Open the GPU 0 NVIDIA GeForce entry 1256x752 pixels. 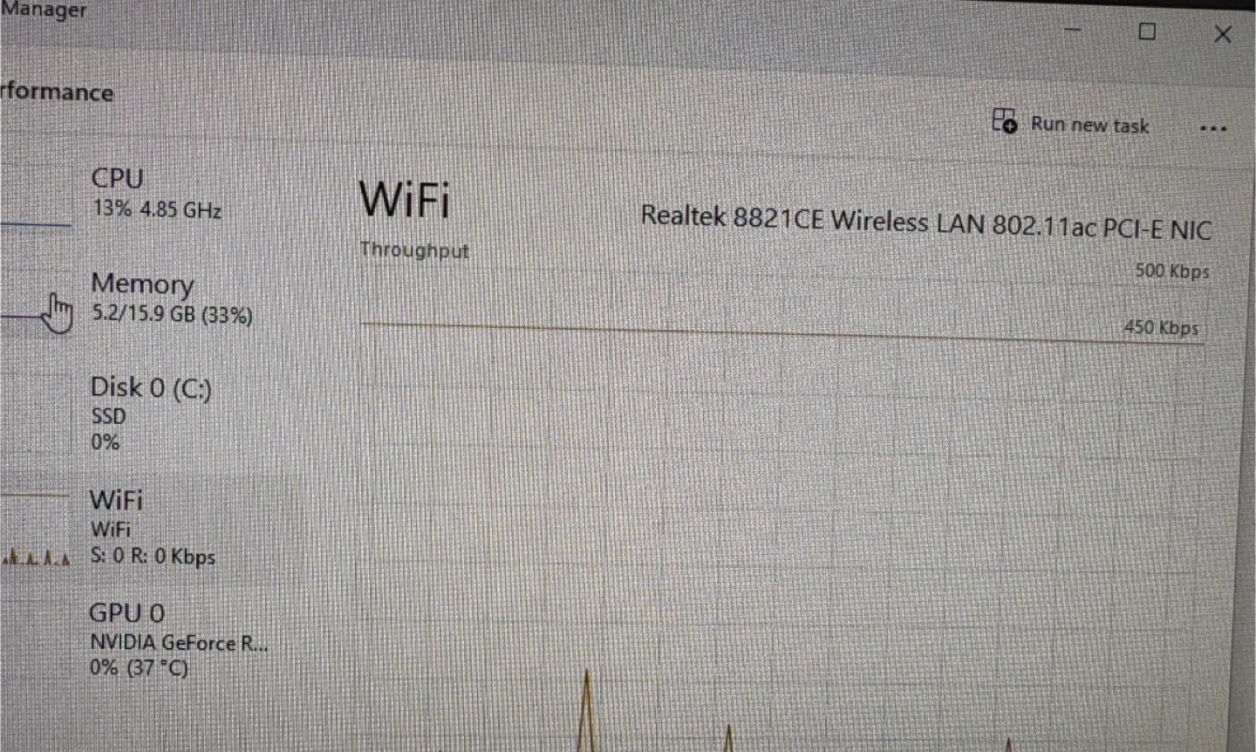155,640
